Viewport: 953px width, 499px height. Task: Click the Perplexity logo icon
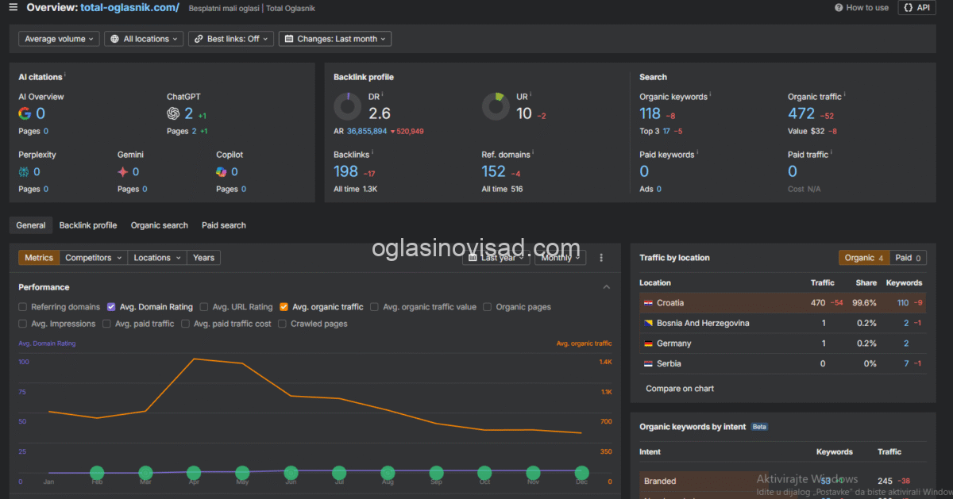(x=24, y=171)
